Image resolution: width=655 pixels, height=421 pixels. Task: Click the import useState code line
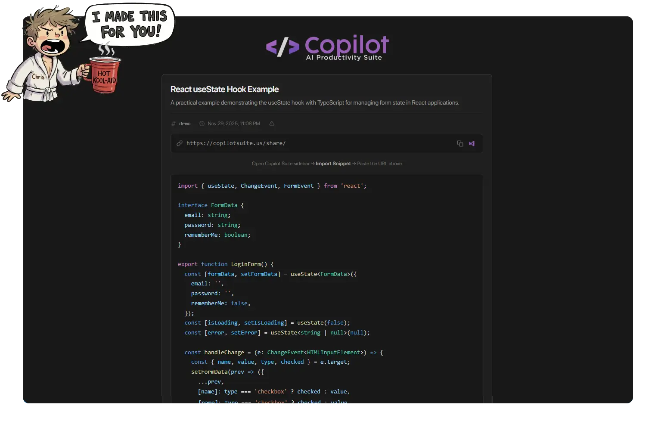272,186
